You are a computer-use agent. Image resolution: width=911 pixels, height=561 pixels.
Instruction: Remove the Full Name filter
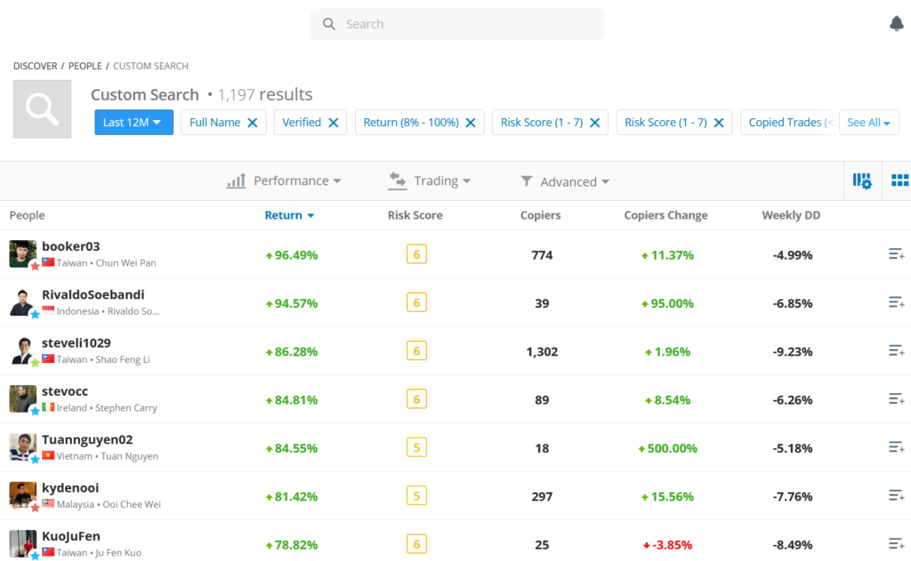click(x=253, y=123)
